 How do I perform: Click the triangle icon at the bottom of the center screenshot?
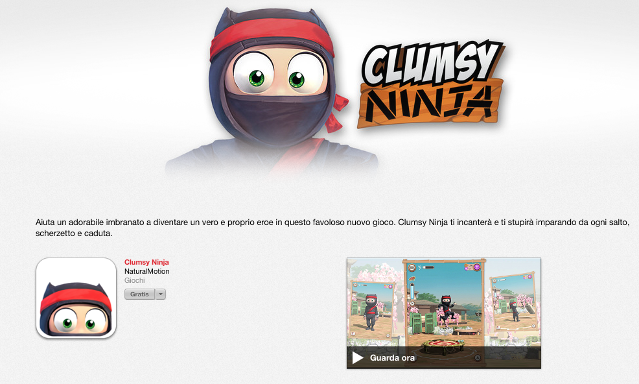(x=478, y=357)
